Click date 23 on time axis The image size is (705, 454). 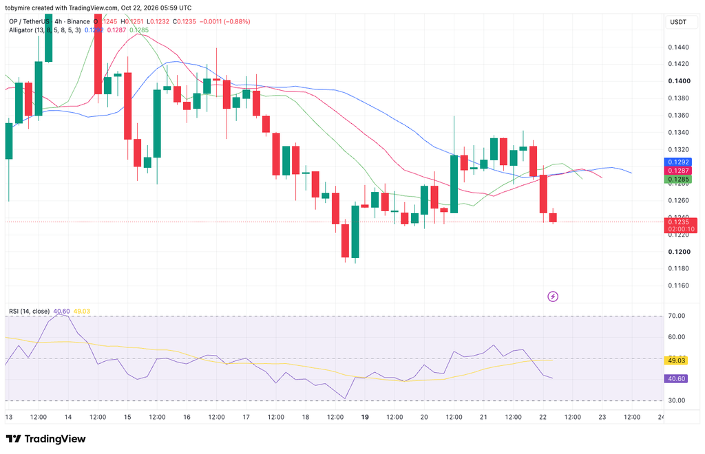pyautogui.click(x=602, y=417)
